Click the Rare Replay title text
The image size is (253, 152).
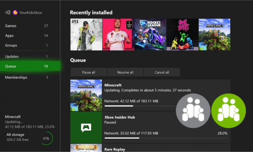[x=115, y=150]
